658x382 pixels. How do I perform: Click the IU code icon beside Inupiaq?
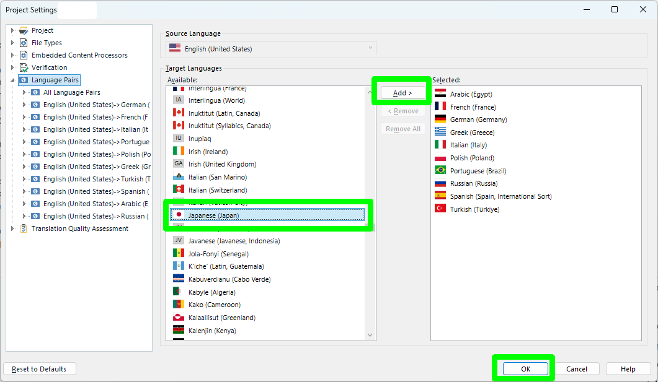click(178, 139)
